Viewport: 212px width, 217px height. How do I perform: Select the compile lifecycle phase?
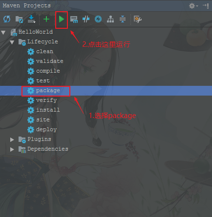pos(48,71)
